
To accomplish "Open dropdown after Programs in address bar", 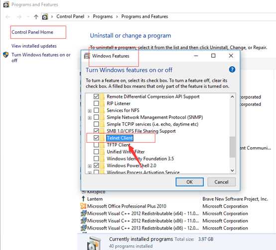I will [x=117, y=17].
